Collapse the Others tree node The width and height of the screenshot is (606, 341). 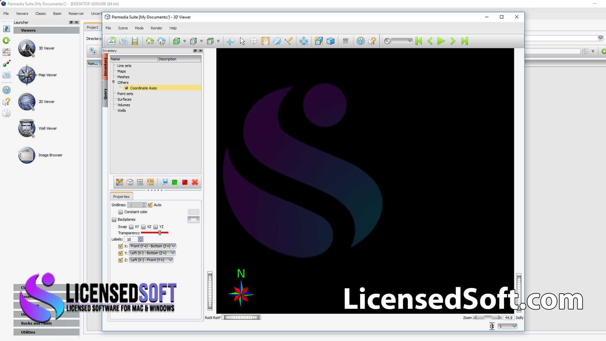114,82
